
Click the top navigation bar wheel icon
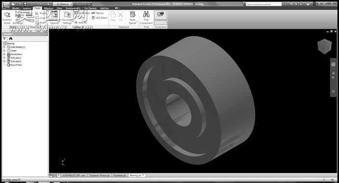tap(333, 65)
